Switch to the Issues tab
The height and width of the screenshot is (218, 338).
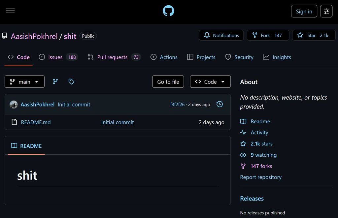click(55, 57)
